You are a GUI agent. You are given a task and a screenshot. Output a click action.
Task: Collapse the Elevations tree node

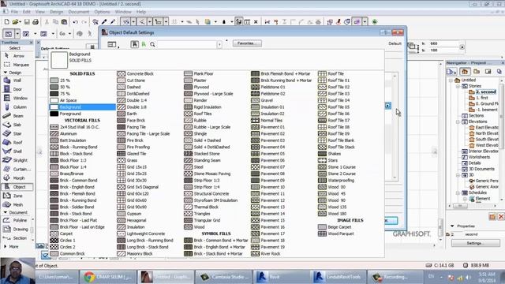point(458,121)
